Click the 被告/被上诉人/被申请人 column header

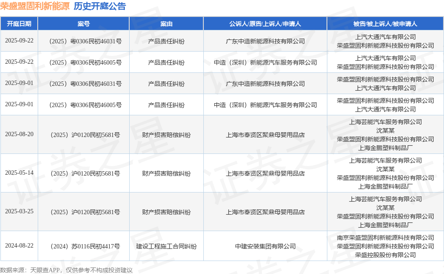pyautogui.click(x=385, y=24)
